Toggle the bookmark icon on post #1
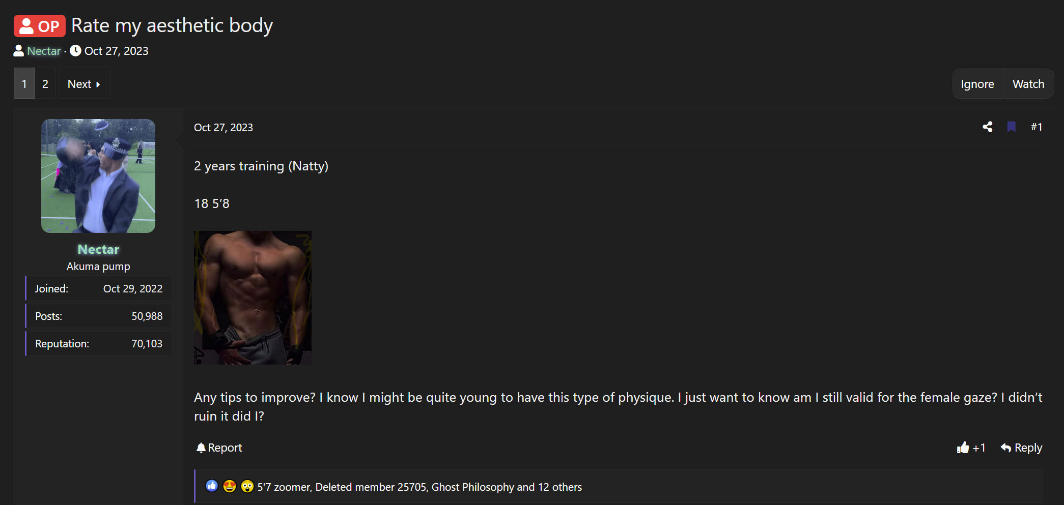This screenshot has height=505, width=1064. coord(1011,127)
